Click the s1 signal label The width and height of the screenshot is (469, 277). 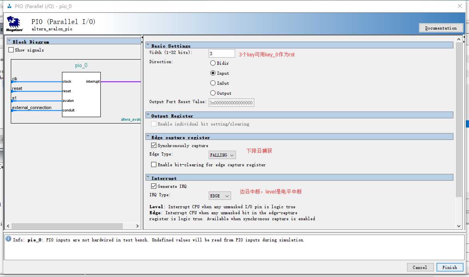[14, 98]
